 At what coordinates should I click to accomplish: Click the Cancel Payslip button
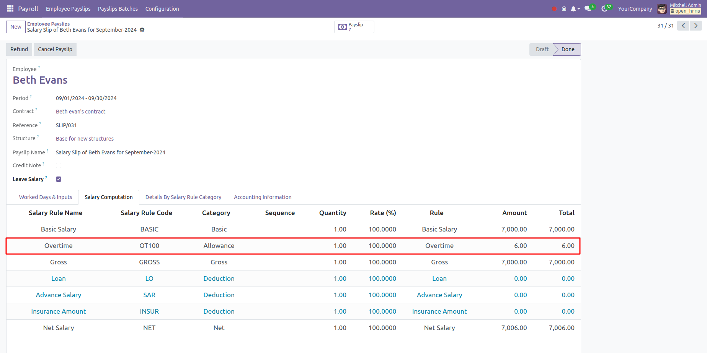(55, 49)
